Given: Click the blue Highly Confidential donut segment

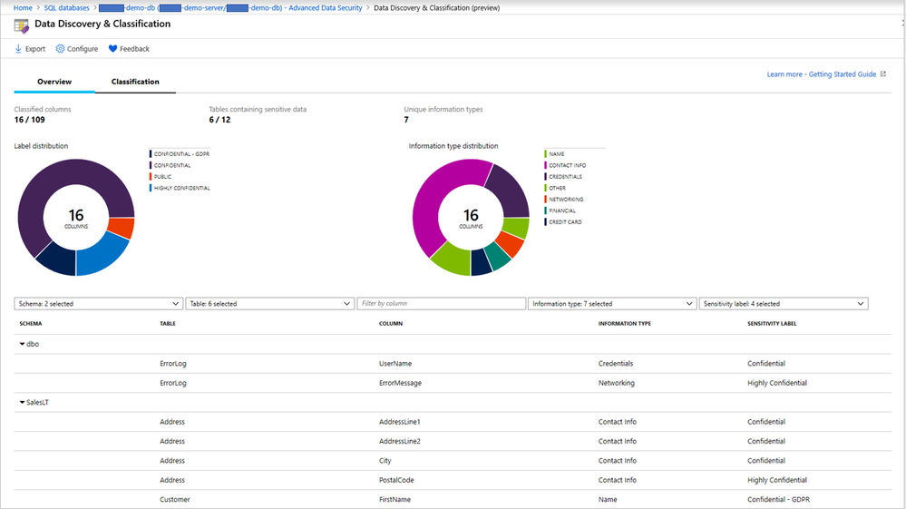Looking at the screenshot, I should point(102,257).
